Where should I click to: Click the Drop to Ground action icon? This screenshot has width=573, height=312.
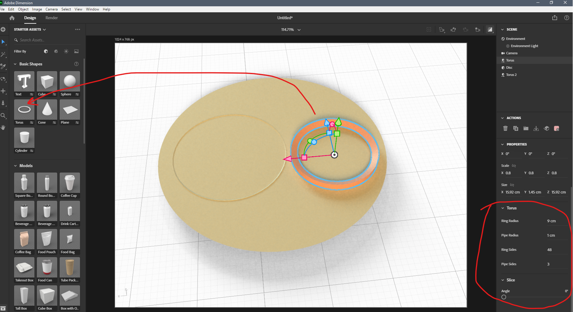point(536,128)
